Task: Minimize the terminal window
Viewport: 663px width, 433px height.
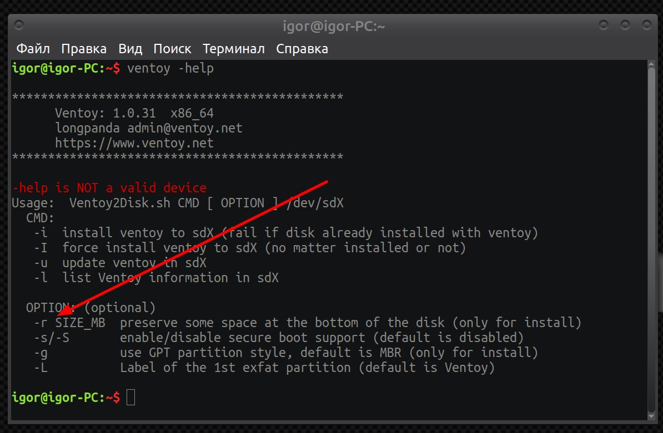Action: 604,25
